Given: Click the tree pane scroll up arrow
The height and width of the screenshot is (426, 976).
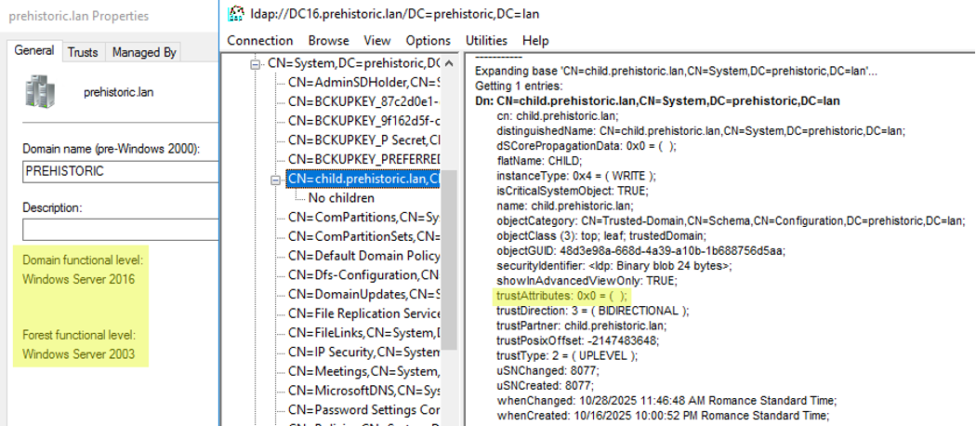Looking at the screenshot, I should 450,63.
